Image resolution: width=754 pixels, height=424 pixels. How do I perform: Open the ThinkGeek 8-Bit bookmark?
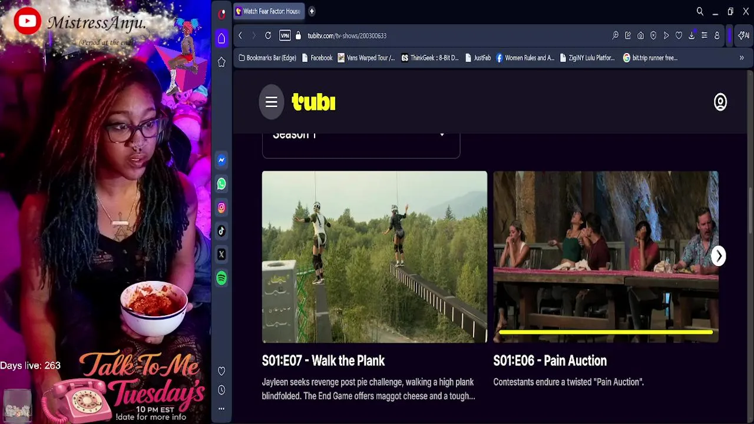point(430,58)
